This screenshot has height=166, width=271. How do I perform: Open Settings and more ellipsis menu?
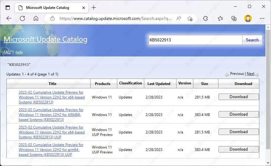tap(262, 18)
